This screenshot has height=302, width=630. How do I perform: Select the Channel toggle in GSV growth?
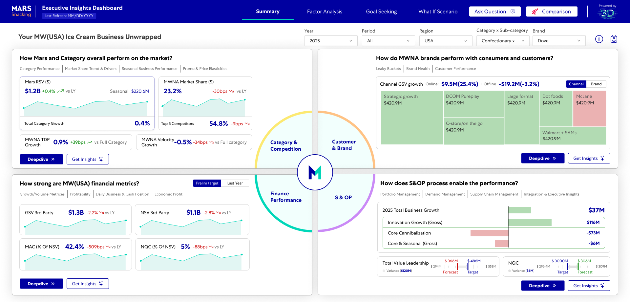(x=576, y=84)
